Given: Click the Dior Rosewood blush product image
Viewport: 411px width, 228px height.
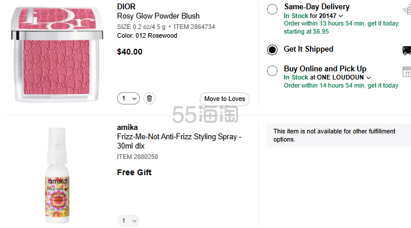Looking at the screenshot, I should [x=57, y=55].
